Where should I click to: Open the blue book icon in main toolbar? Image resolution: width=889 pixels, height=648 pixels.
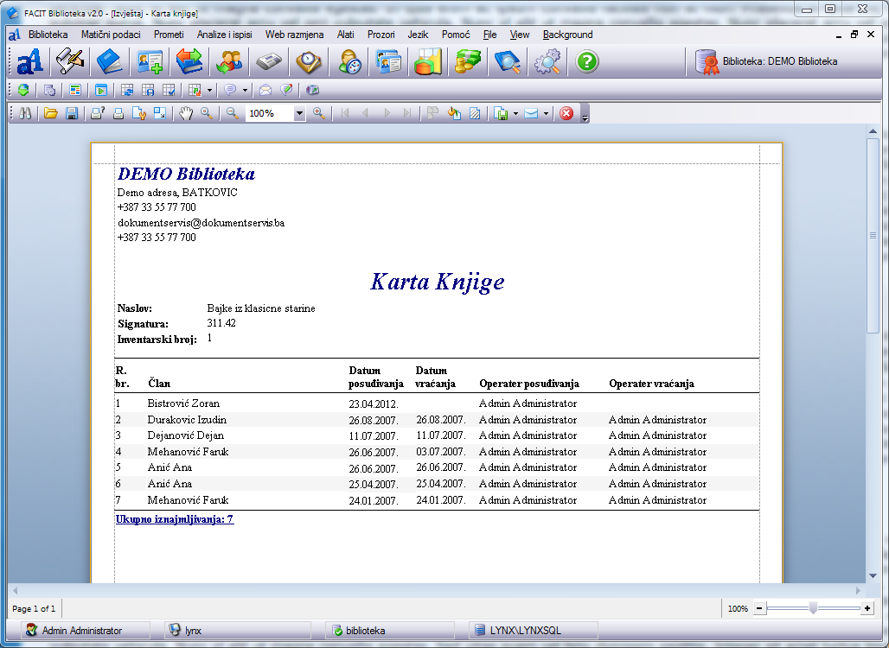pos(109,61)
